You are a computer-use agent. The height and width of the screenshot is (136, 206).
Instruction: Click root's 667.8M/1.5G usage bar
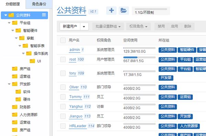coord(139,57)
